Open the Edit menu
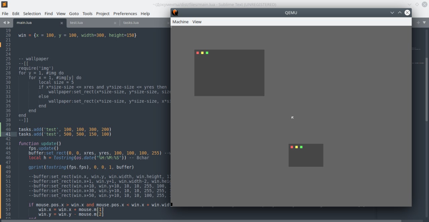The height and width of the screenshot is (222, 429). pyautogui.click(x=16, y=14)
